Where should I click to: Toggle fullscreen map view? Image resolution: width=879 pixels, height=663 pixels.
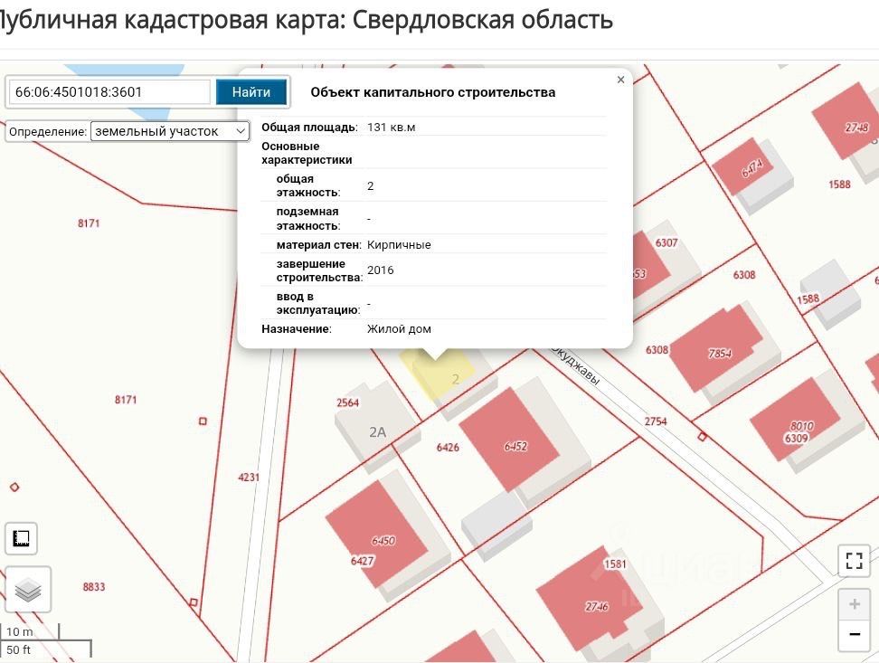[x=854, y=560]
